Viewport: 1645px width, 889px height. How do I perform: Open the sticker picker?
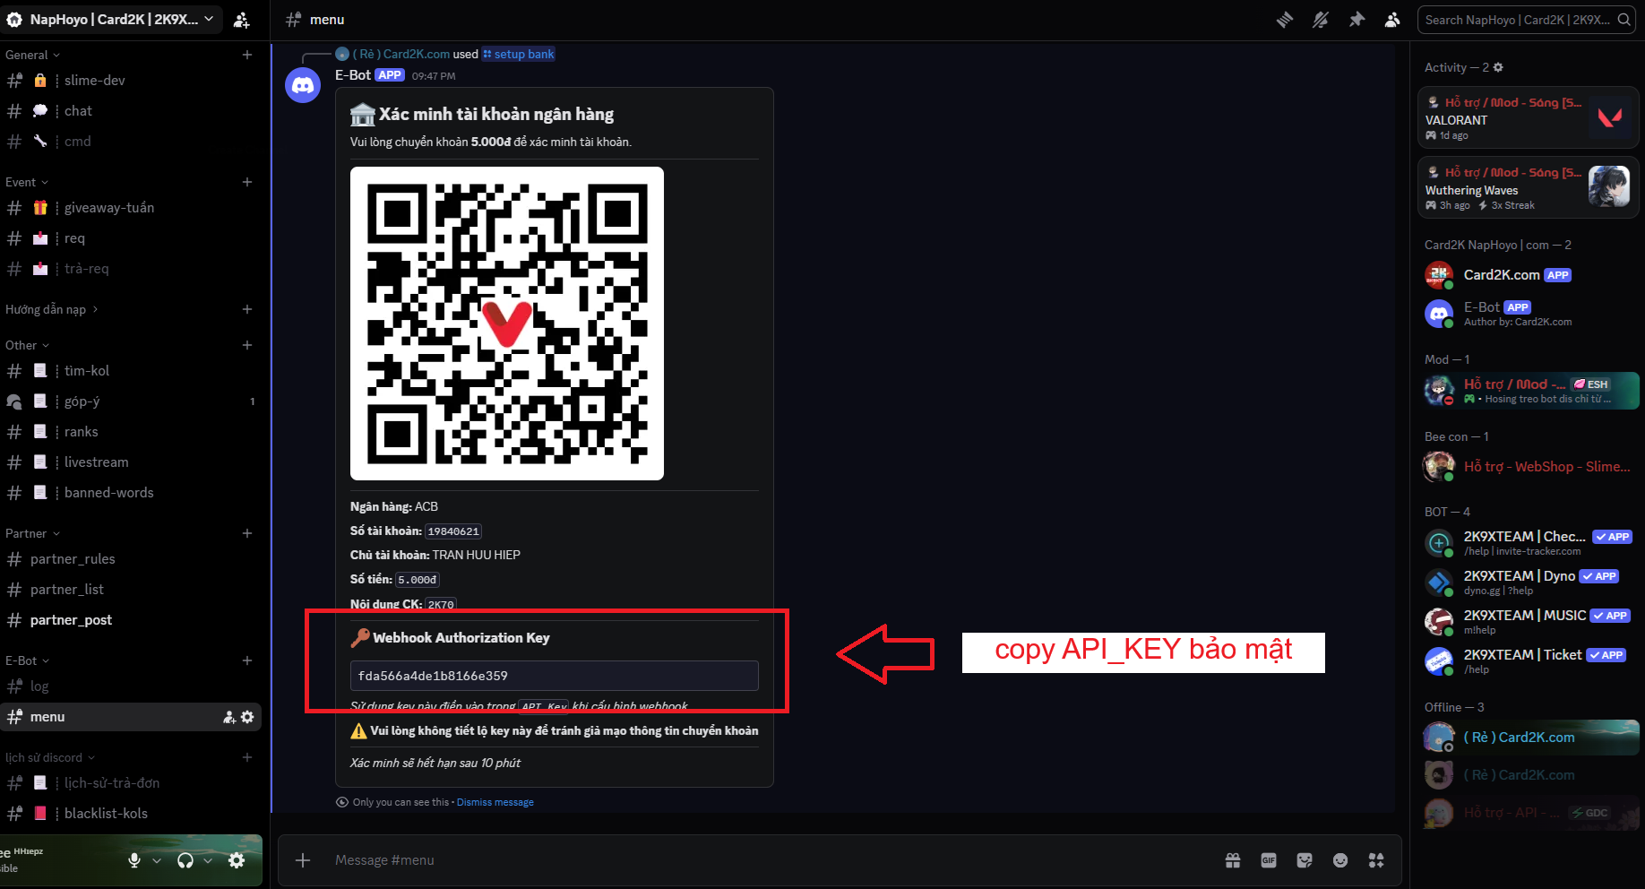pyautogui.click(x=1305, y=860)
